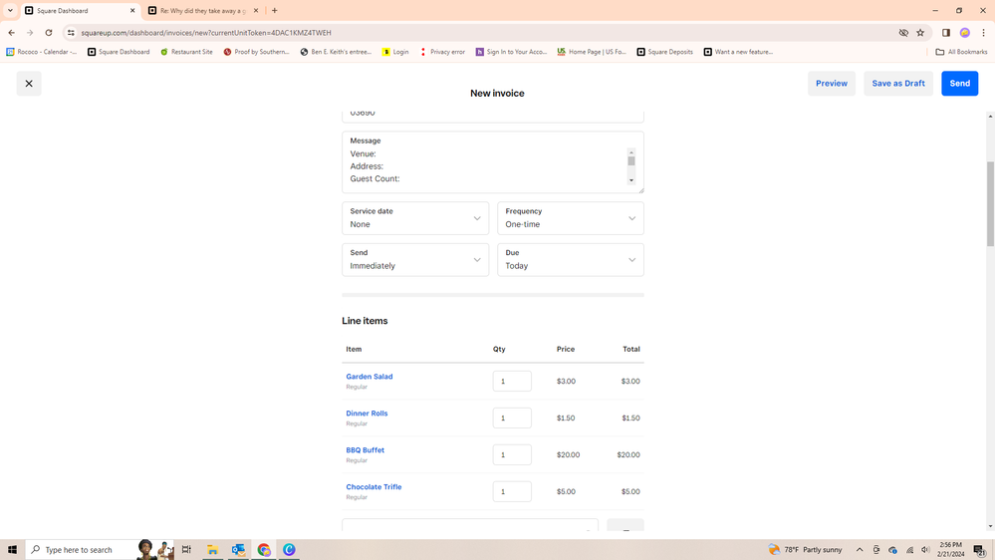
Task: Click the Preview button
Action: (x=831, y=84)
